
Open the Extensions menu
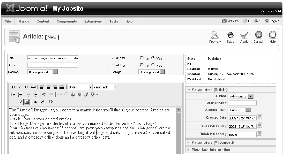[x=93, y=21]
